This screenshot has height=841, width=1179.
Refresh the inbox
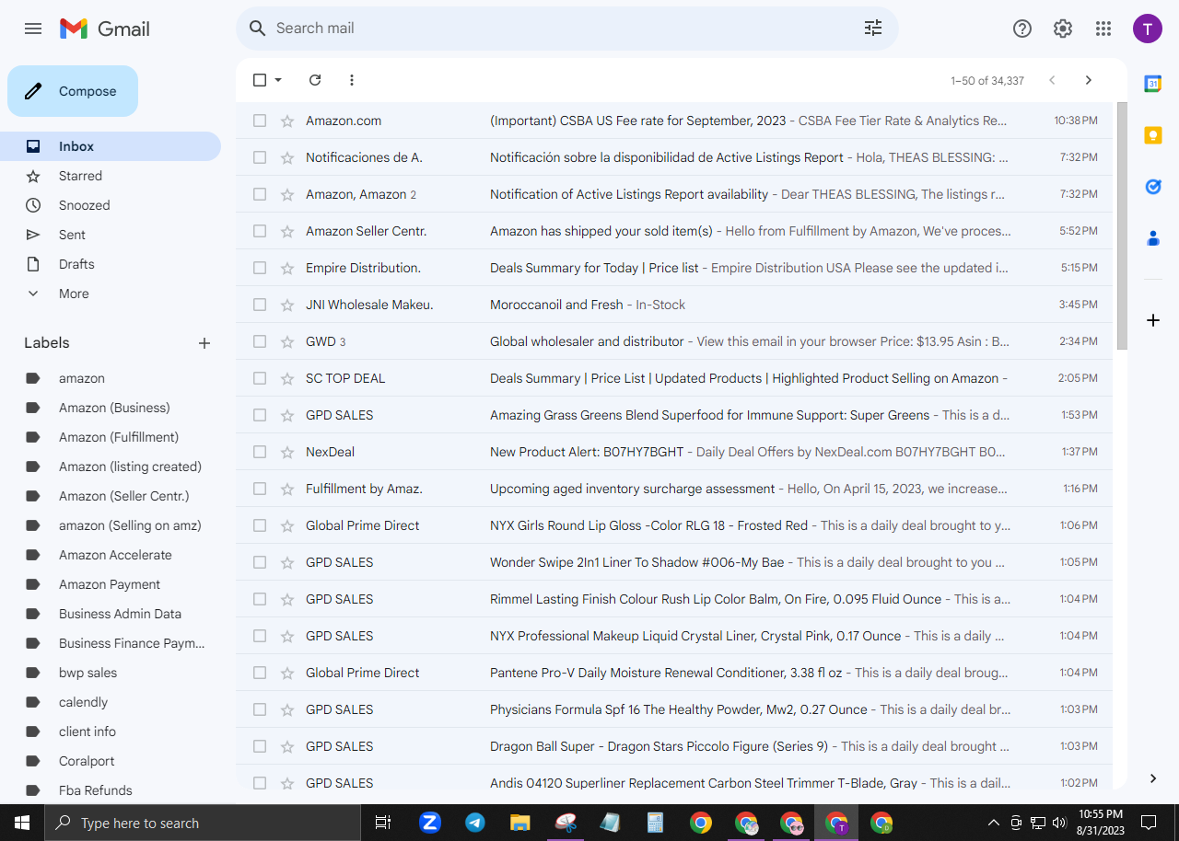click(315, 80)
